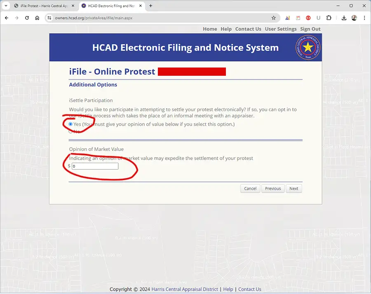The height and width of the screenshot is (294, 371).
Task: Click the browser forward arrow
Action: click(16, 18)
